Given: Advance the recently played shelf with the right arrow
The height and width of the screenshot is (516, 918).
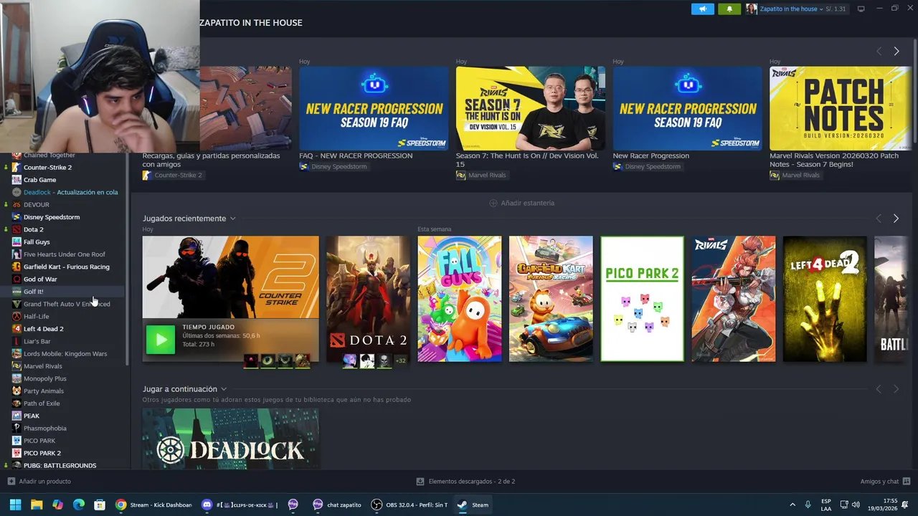Looking at the screenshot, I should pos(896,219).
